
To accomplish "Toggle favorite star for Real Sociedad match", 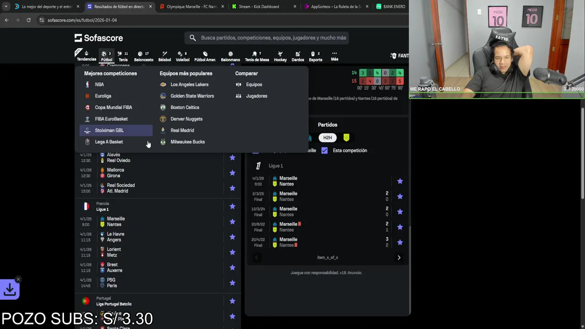I will pos(232,188).
